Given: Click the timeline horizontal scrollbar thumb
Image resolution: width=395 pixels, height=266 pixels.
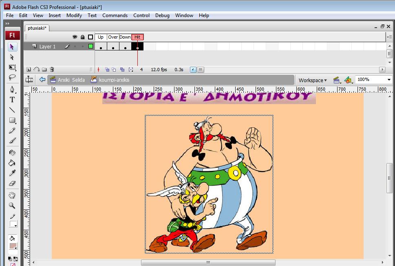Looking at the screenshot, I should [201, 70].
